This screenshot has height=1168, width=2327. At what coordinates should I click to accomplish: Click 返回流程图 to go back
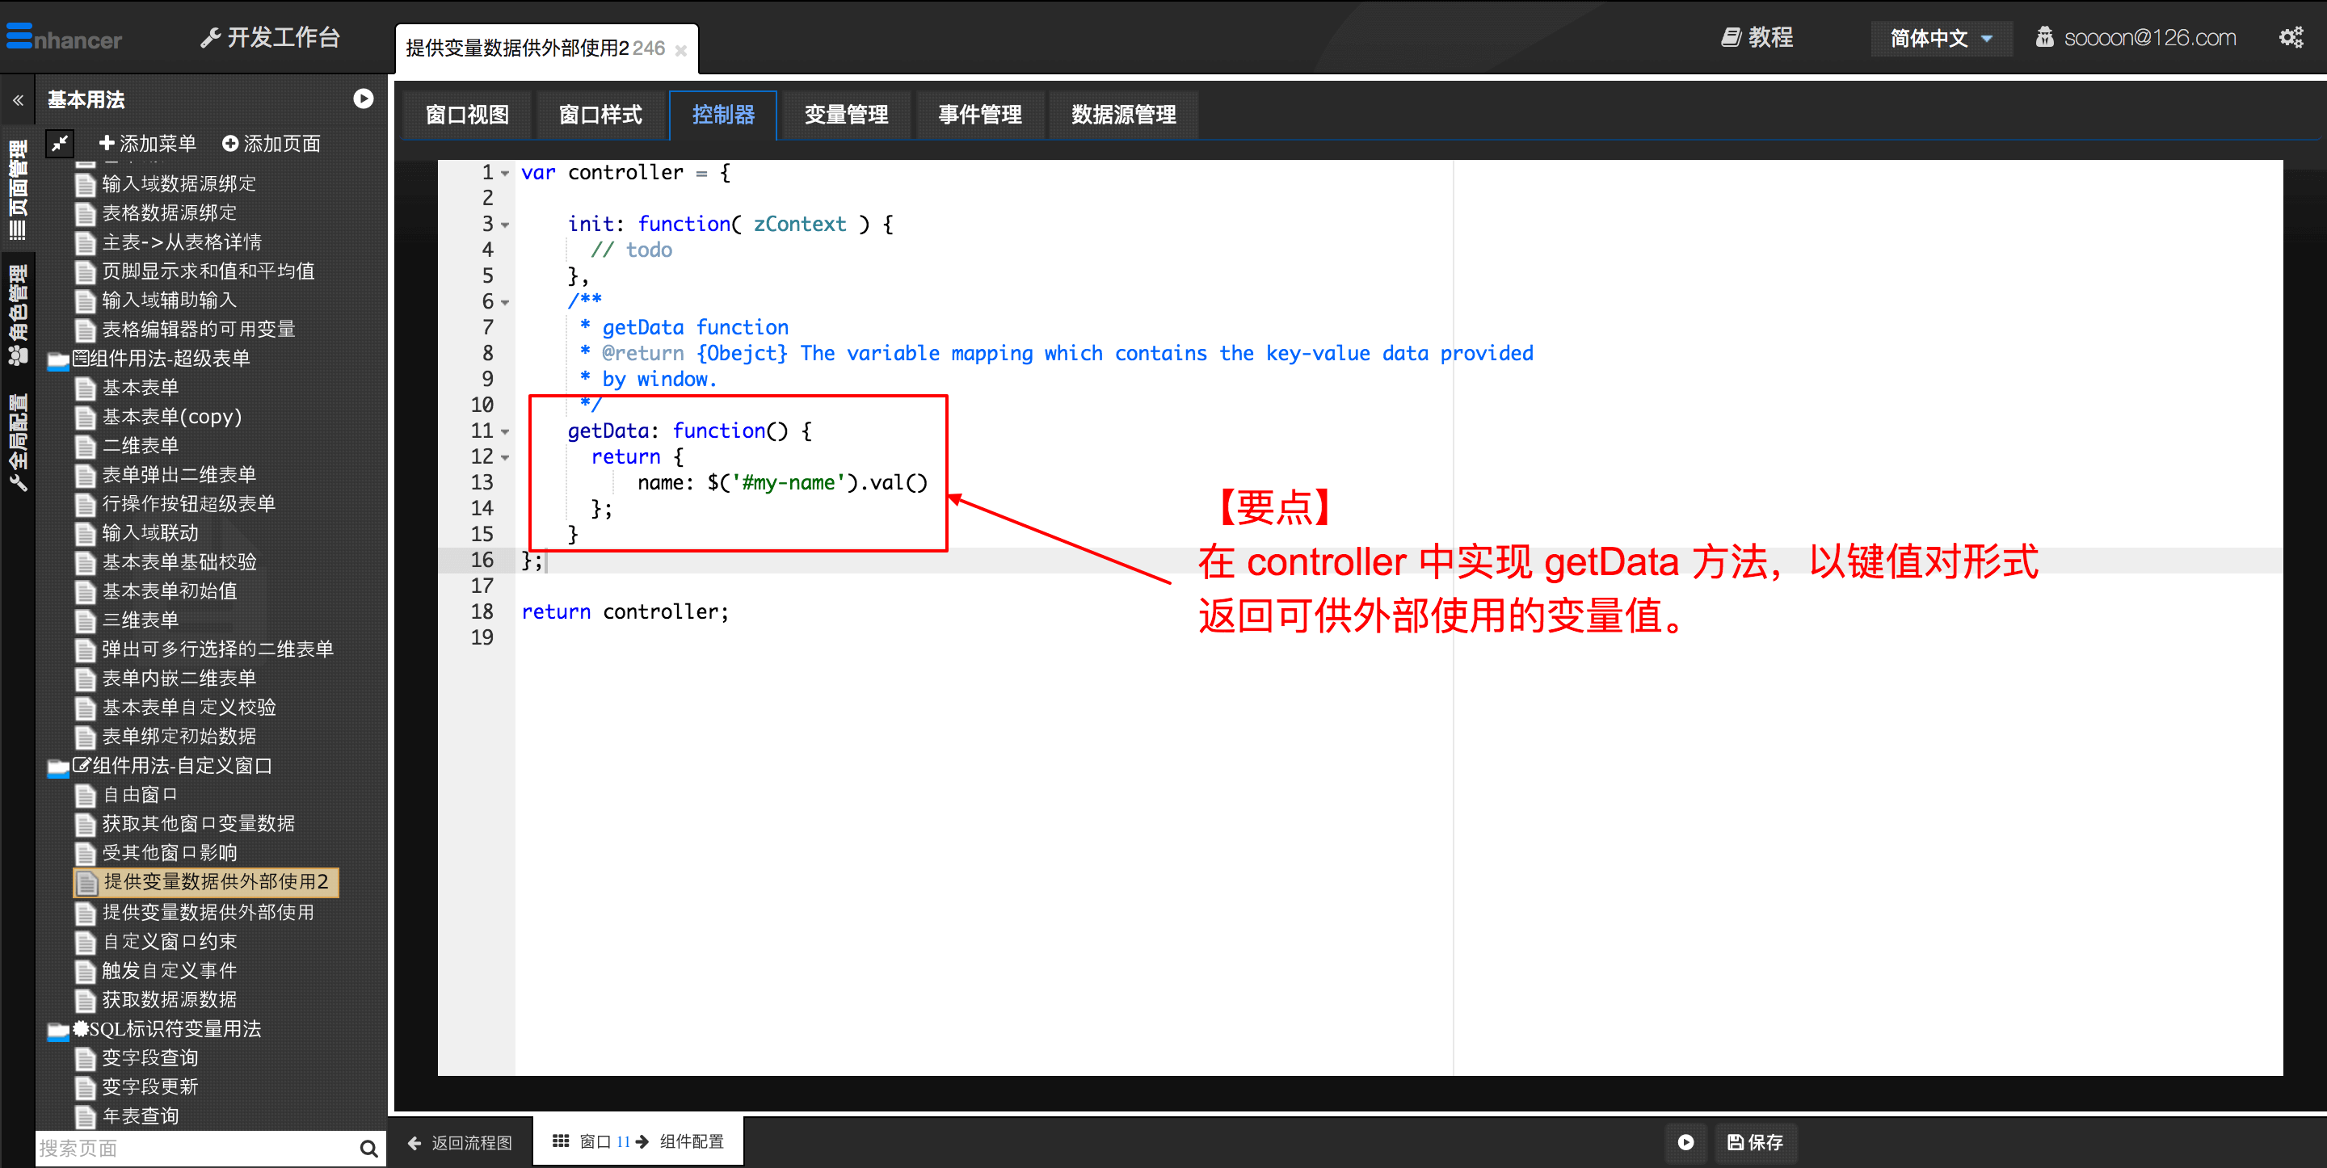click(x=461, y=1142)
